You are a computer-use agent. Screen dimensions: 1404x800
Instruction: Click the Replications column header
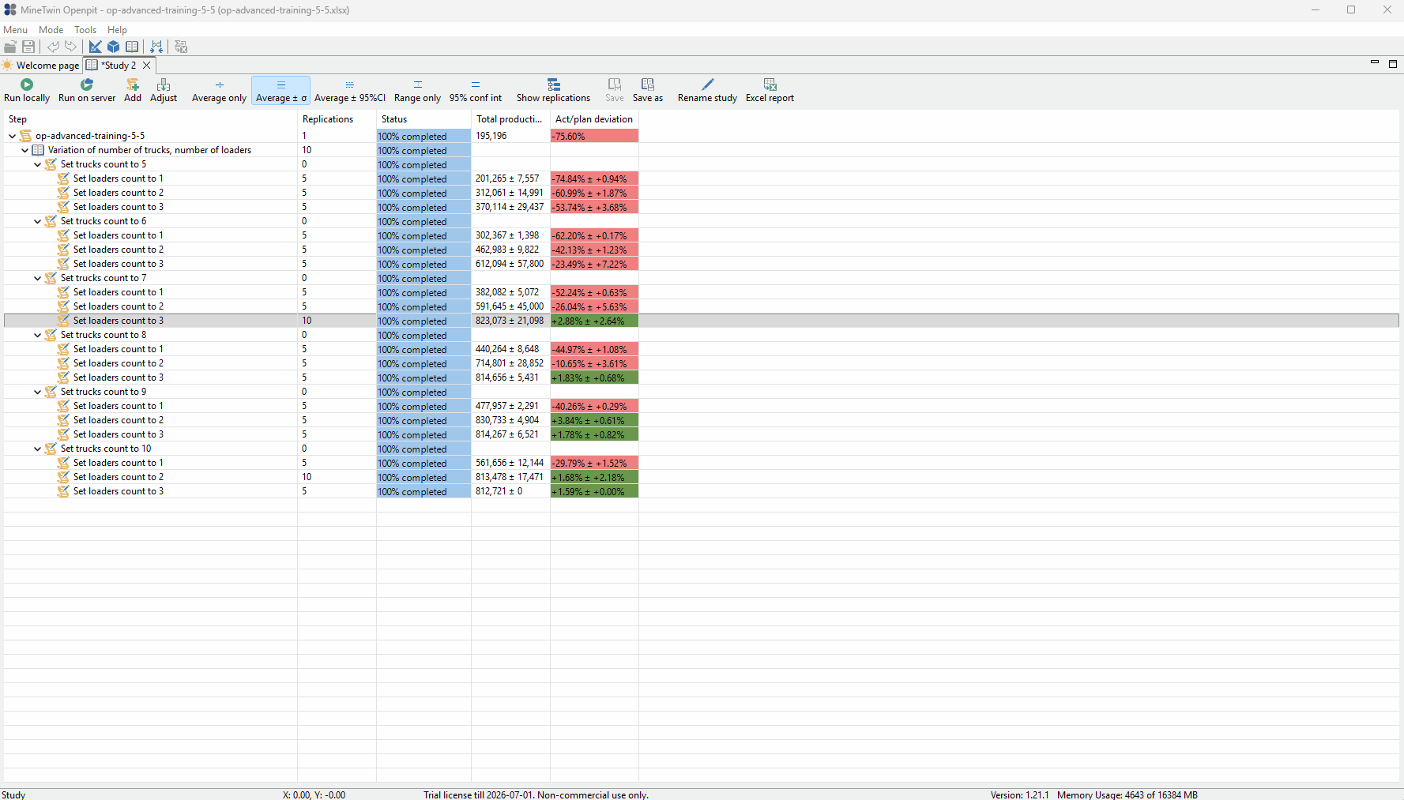pos(337,119)
